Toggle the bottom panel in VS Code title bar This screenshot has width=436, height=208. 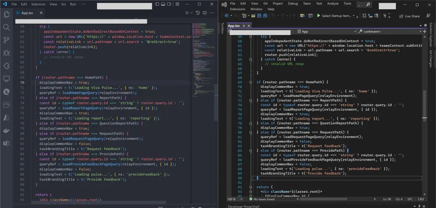(x=163, y=4)
